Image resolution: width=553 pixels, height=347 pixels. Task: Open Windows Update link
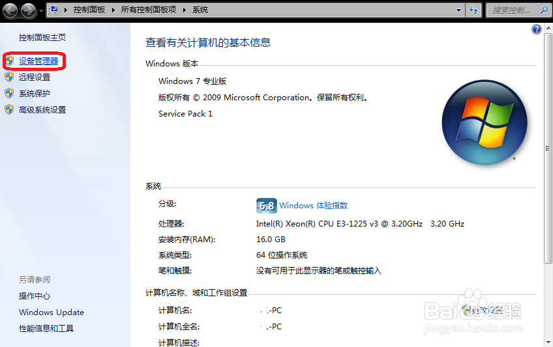click(52, 312)
